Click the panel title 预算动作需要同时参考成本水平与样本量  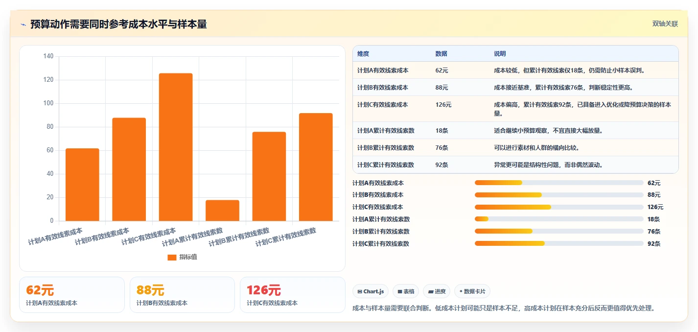coord(118,24)
